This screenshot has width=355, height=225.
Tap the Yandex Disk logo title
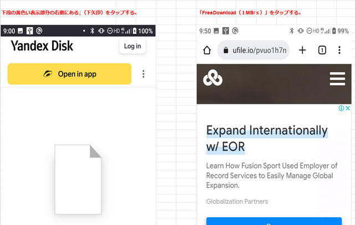42,46
